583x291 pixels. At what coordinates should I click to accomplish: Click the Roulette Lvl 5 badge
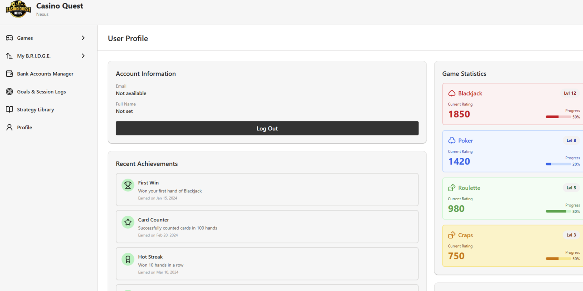click(571, 188)
